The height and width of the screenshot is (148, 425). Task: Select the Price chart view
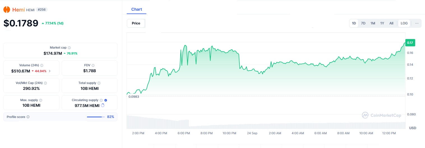[136, 23]
